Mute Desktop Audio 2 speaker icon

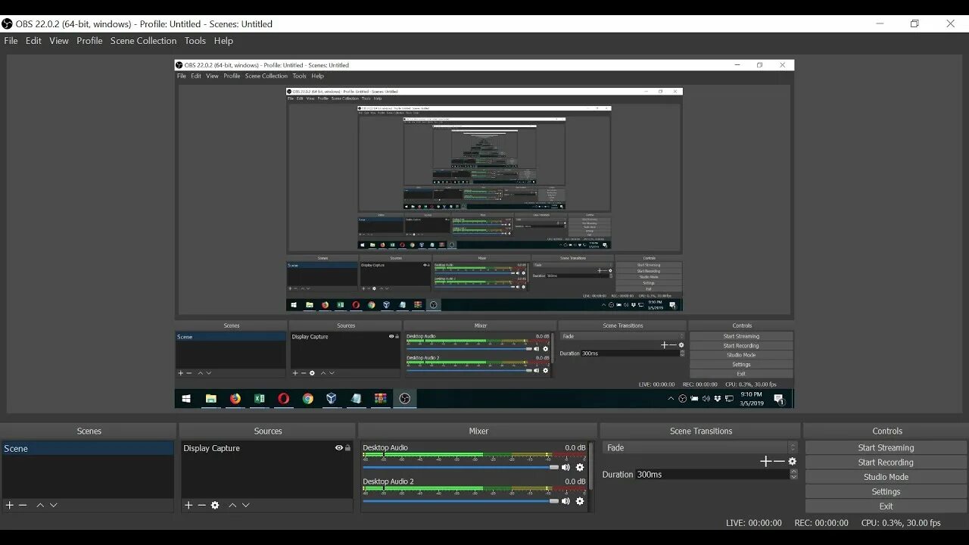[x=566, y=501]
